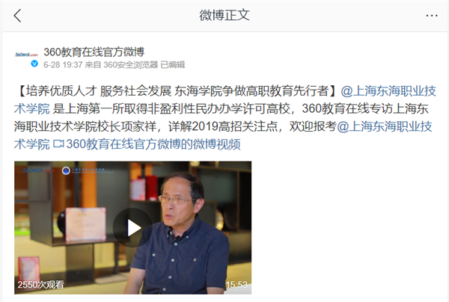
Task: Open the 360教育在线官方微博 account name
Action: coord(94,52)
